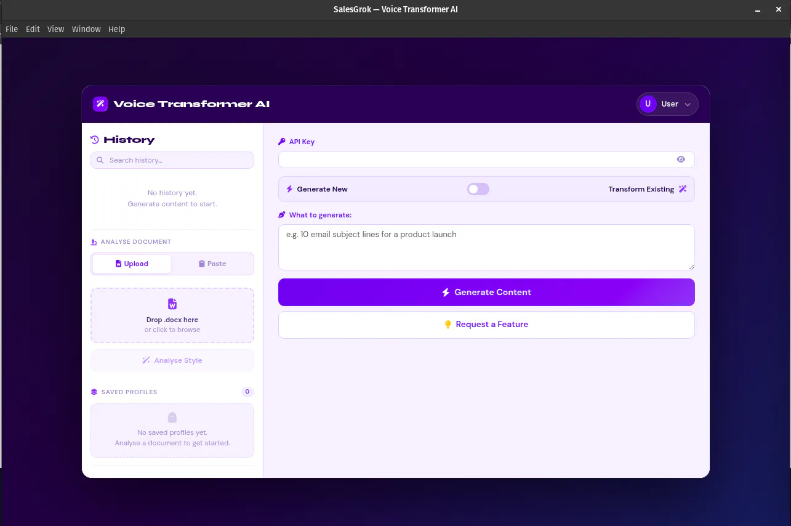
Task: Open the Help menu
Action: coord(116,29)
